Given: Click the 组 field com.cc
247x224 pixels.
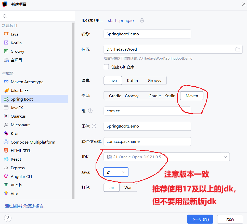Looking at the screenshot, I should [x=147, y=111].
